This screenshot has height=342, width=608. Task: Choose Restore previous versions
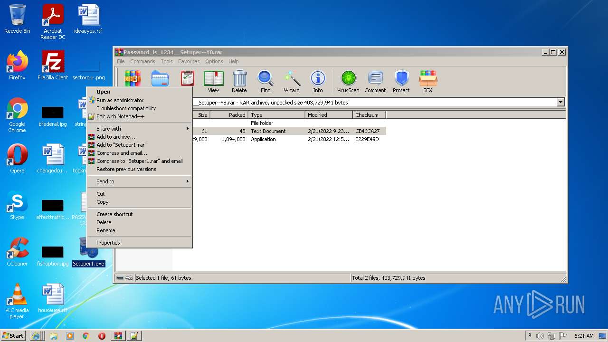(x=140, y=169)
